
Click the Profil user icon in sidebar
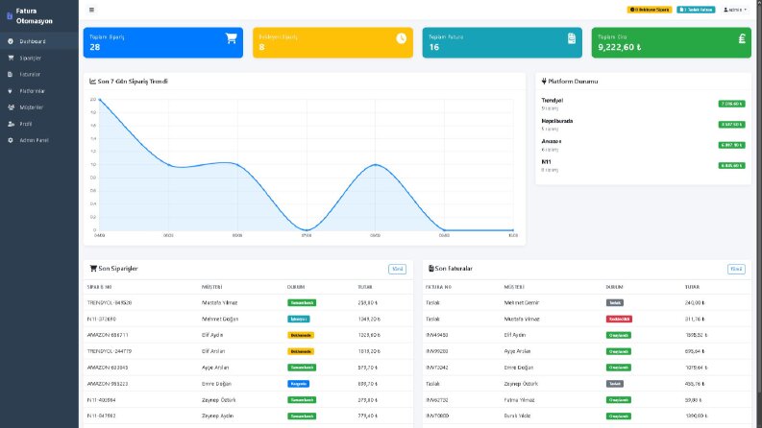tap(11, 124)
